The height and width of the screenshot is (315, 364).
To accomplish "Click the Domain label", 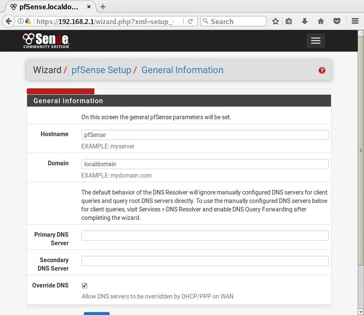I will [58, 163].
